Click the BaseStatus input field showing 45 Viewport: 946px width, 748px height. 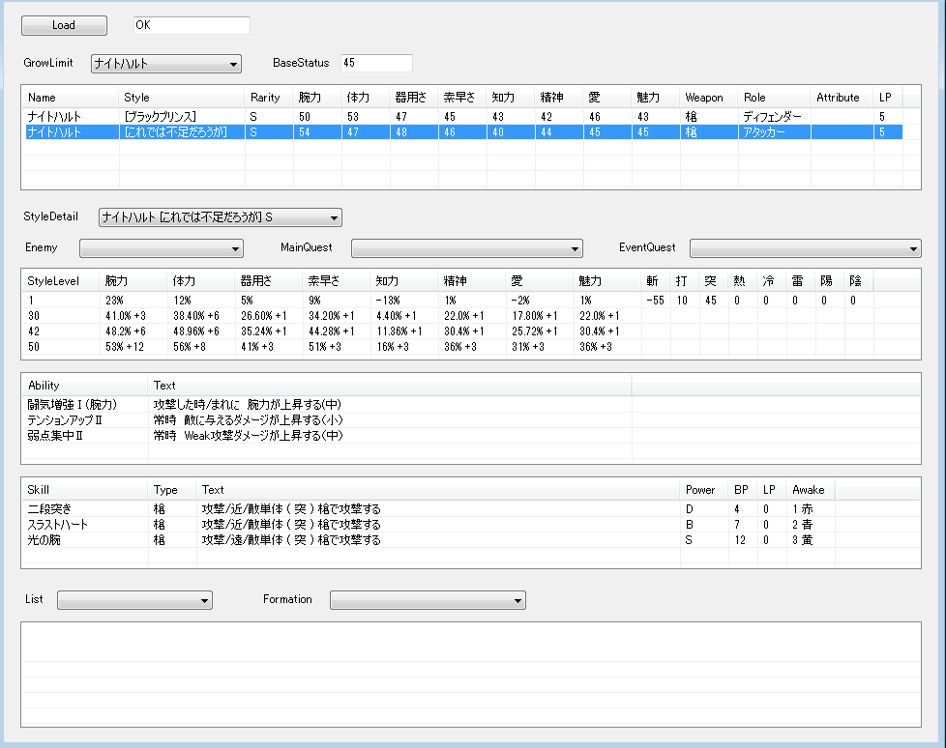(376, 63)
